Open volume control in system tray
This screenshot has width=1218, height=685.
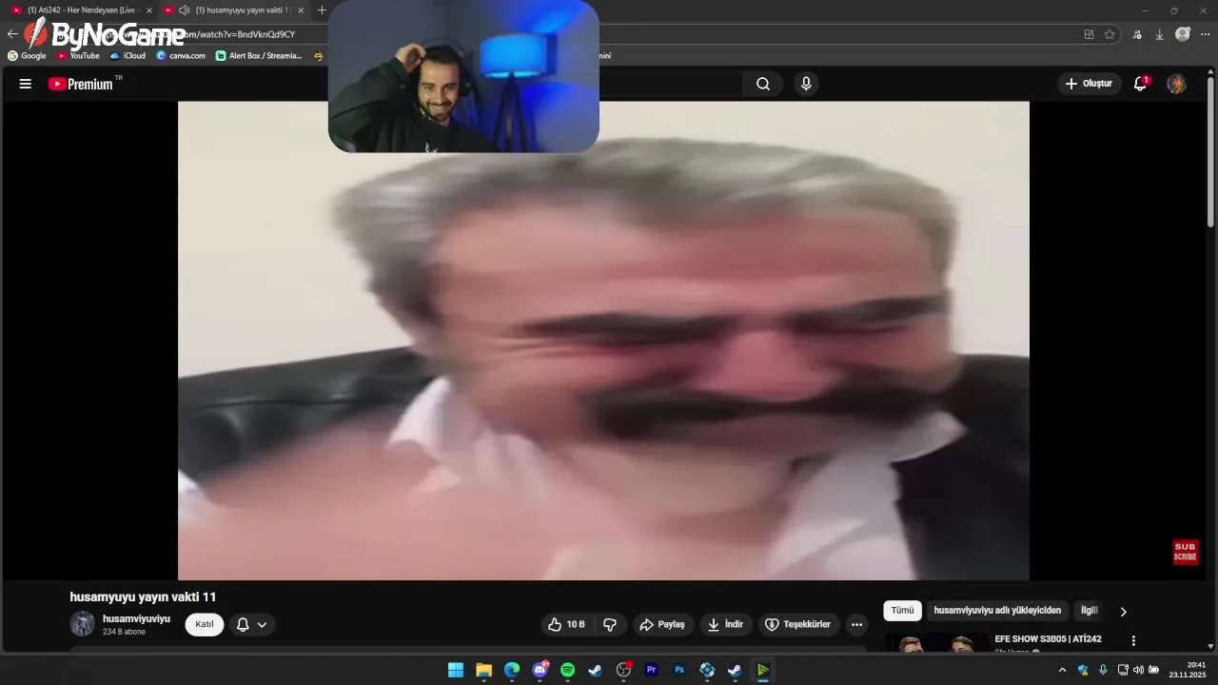click(1138, 670)
